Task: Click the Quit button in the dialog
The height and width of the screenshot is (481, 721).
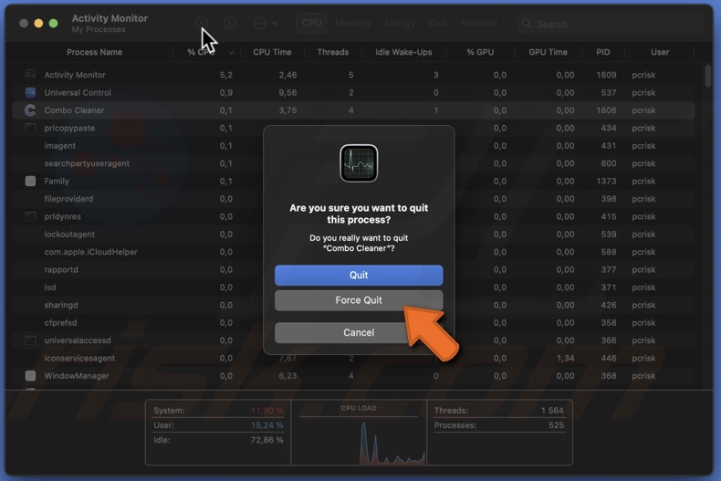Action: tap(359, 275)
